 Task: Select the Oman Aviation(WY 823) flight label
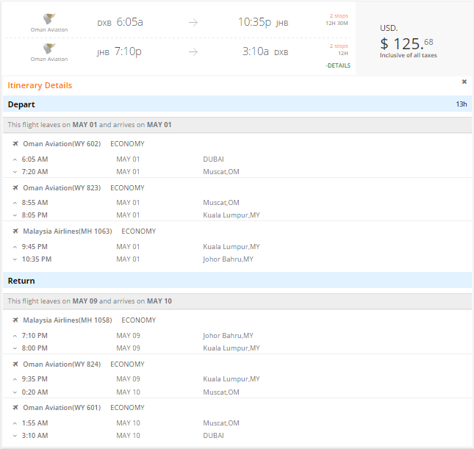62,188
